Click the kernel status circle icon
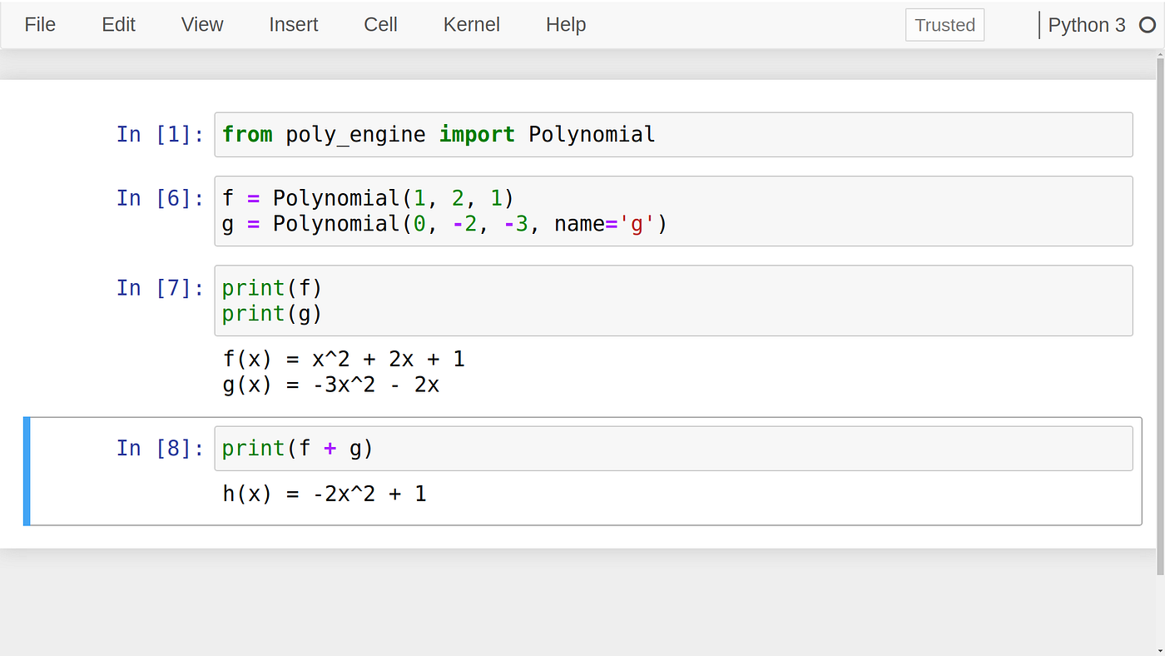Screen dimensions: 1165x656 1148,25
